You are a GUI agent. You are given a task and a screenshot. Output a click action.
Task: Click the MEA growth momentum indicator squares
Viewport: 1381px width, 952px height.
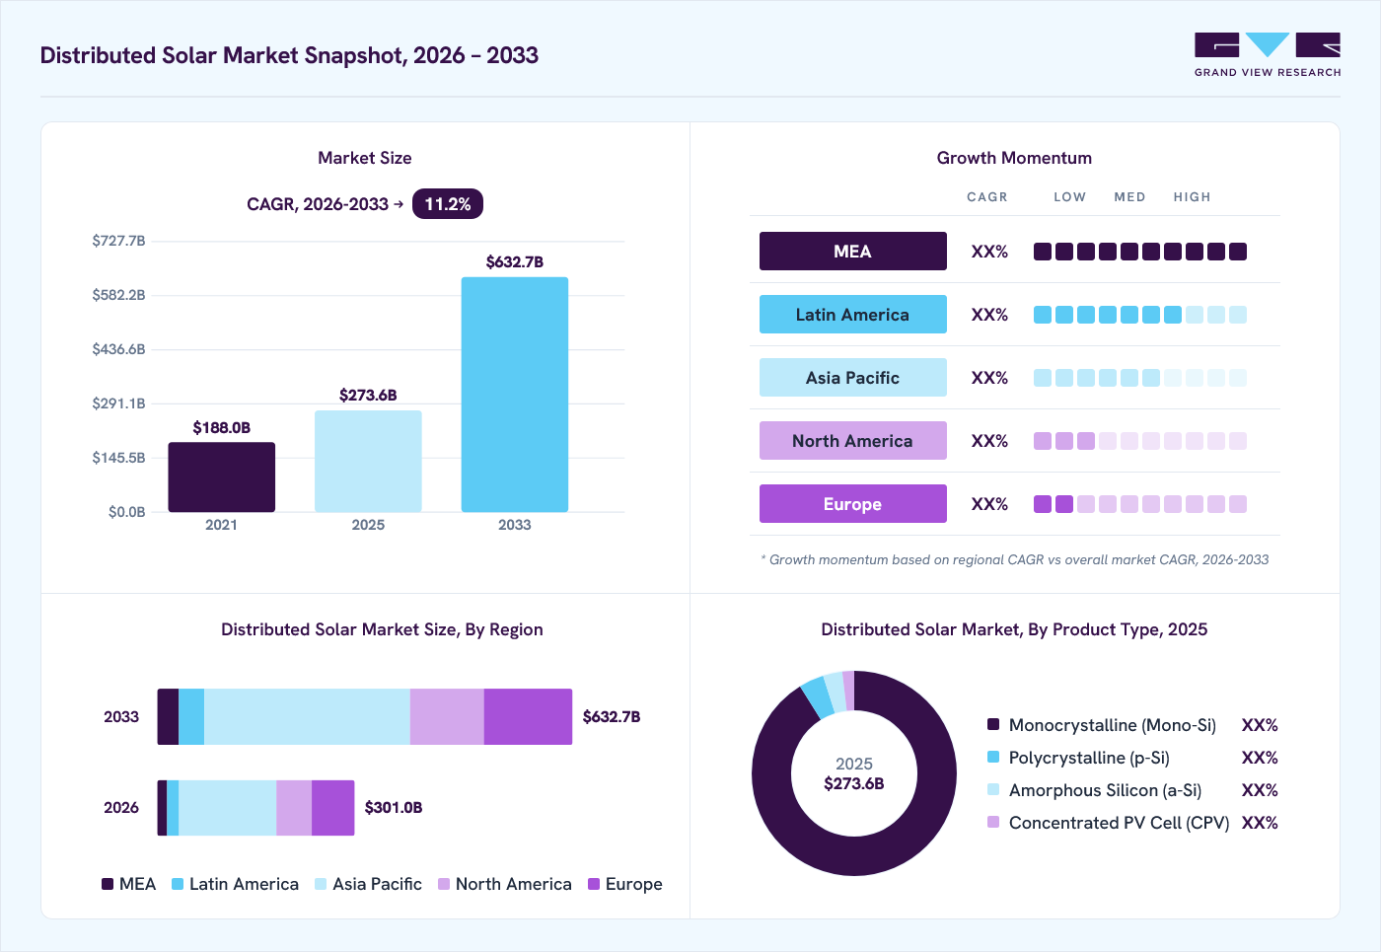coord(1140,252)
